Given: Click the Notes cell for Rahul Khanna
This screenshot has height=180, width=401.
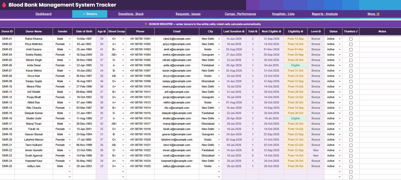Looking at the screenshot, I should tap(380, 39).
